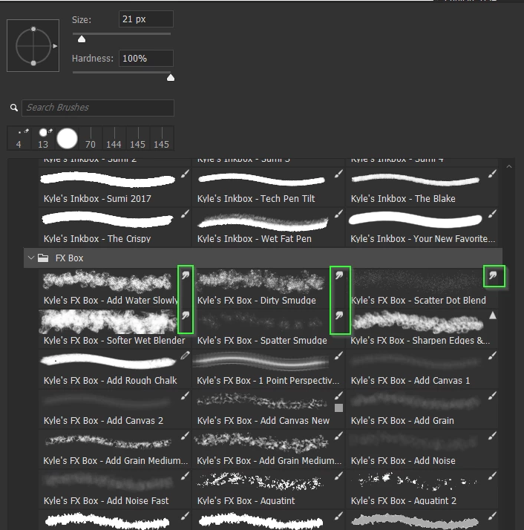Select Kyle's FX Box - Aquatint brush
Image resolution: width=524 pixels, height=530 pixels.
[x=269, y=488]
